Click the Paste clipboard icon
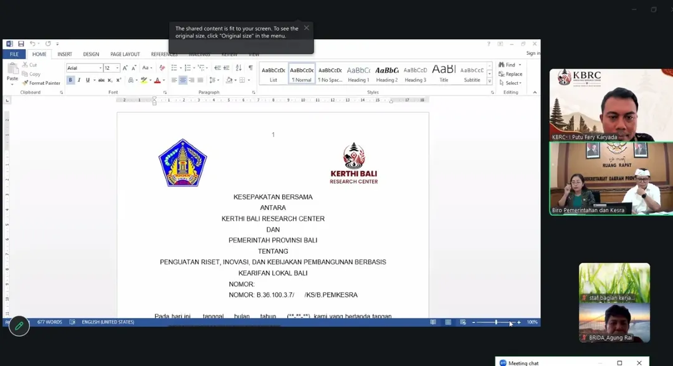673x366 pixels. [12, 69]
